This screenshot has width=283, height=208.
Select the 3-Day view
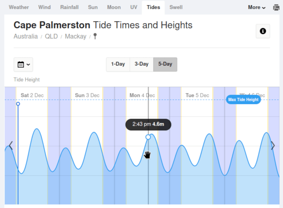click(x=141, y=64)
